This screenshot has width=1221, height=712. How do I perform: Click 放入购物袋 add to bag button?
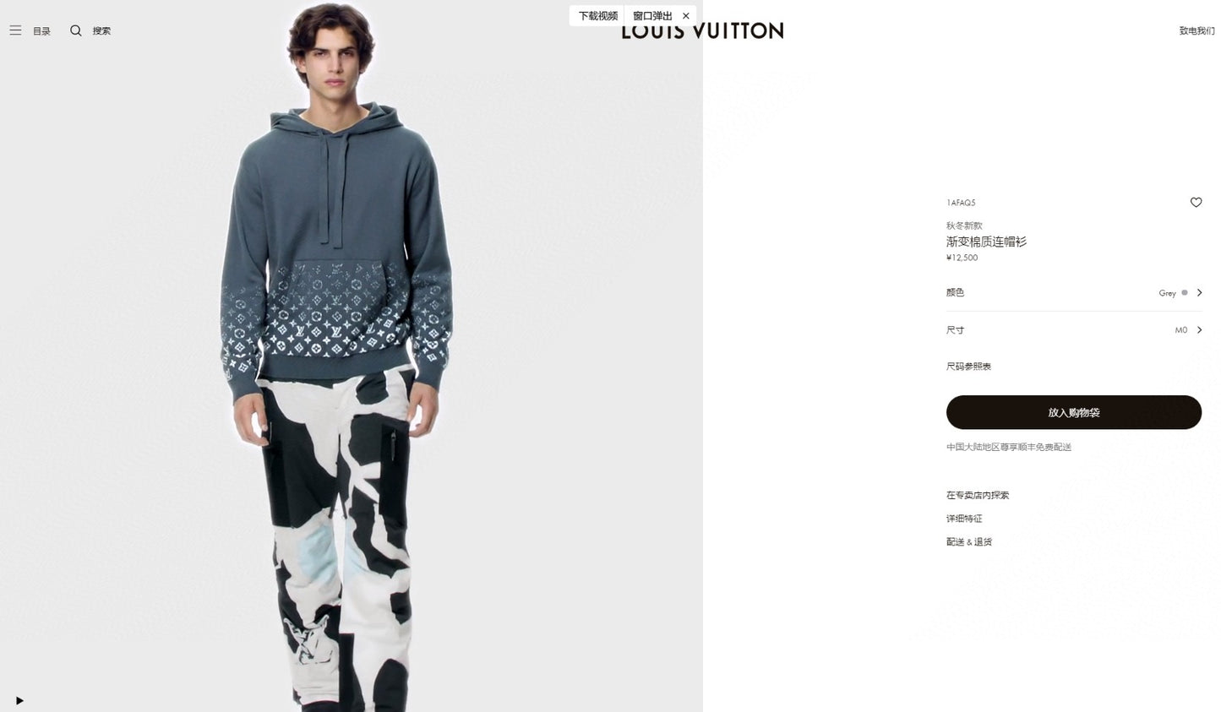click(x=1074, y=412)
